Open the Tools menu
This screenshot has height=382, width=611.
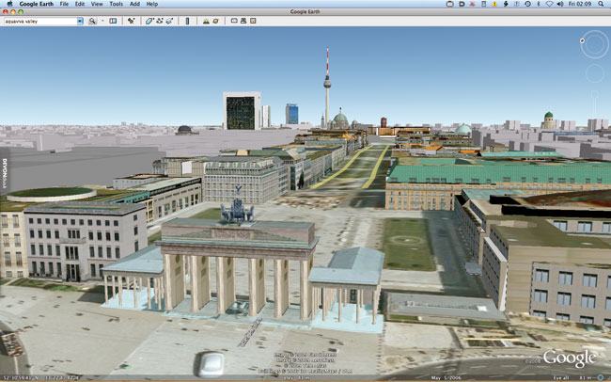tap(116, 4)
